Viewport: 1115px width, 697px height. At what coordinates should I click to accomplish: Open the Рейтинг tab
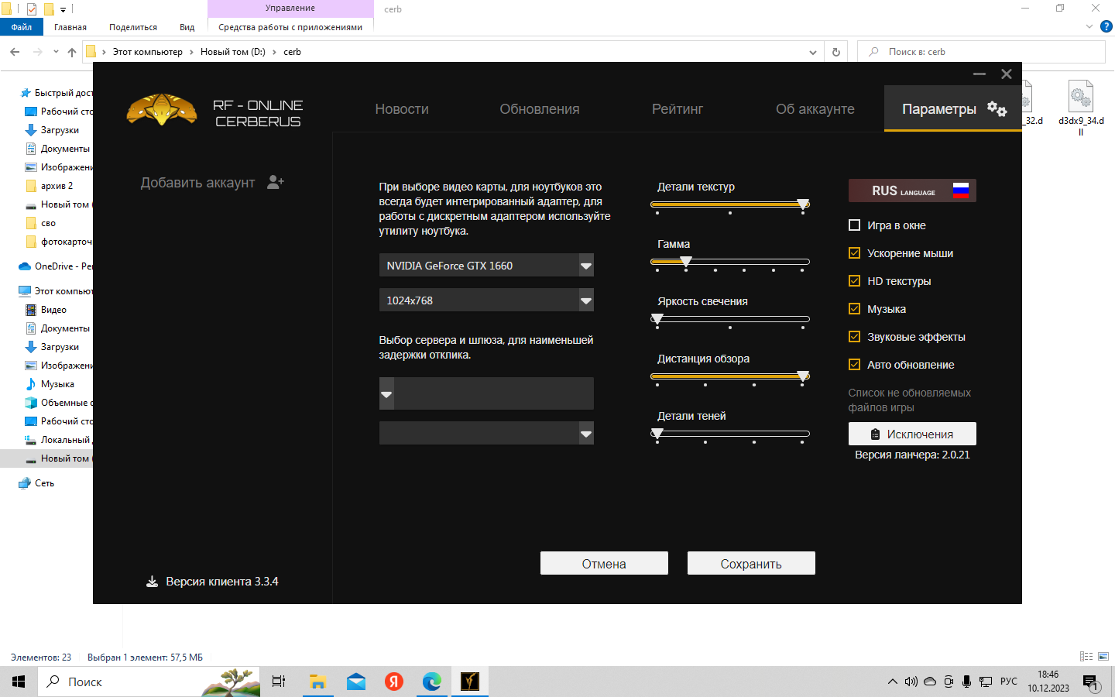[x=678, y=109]
